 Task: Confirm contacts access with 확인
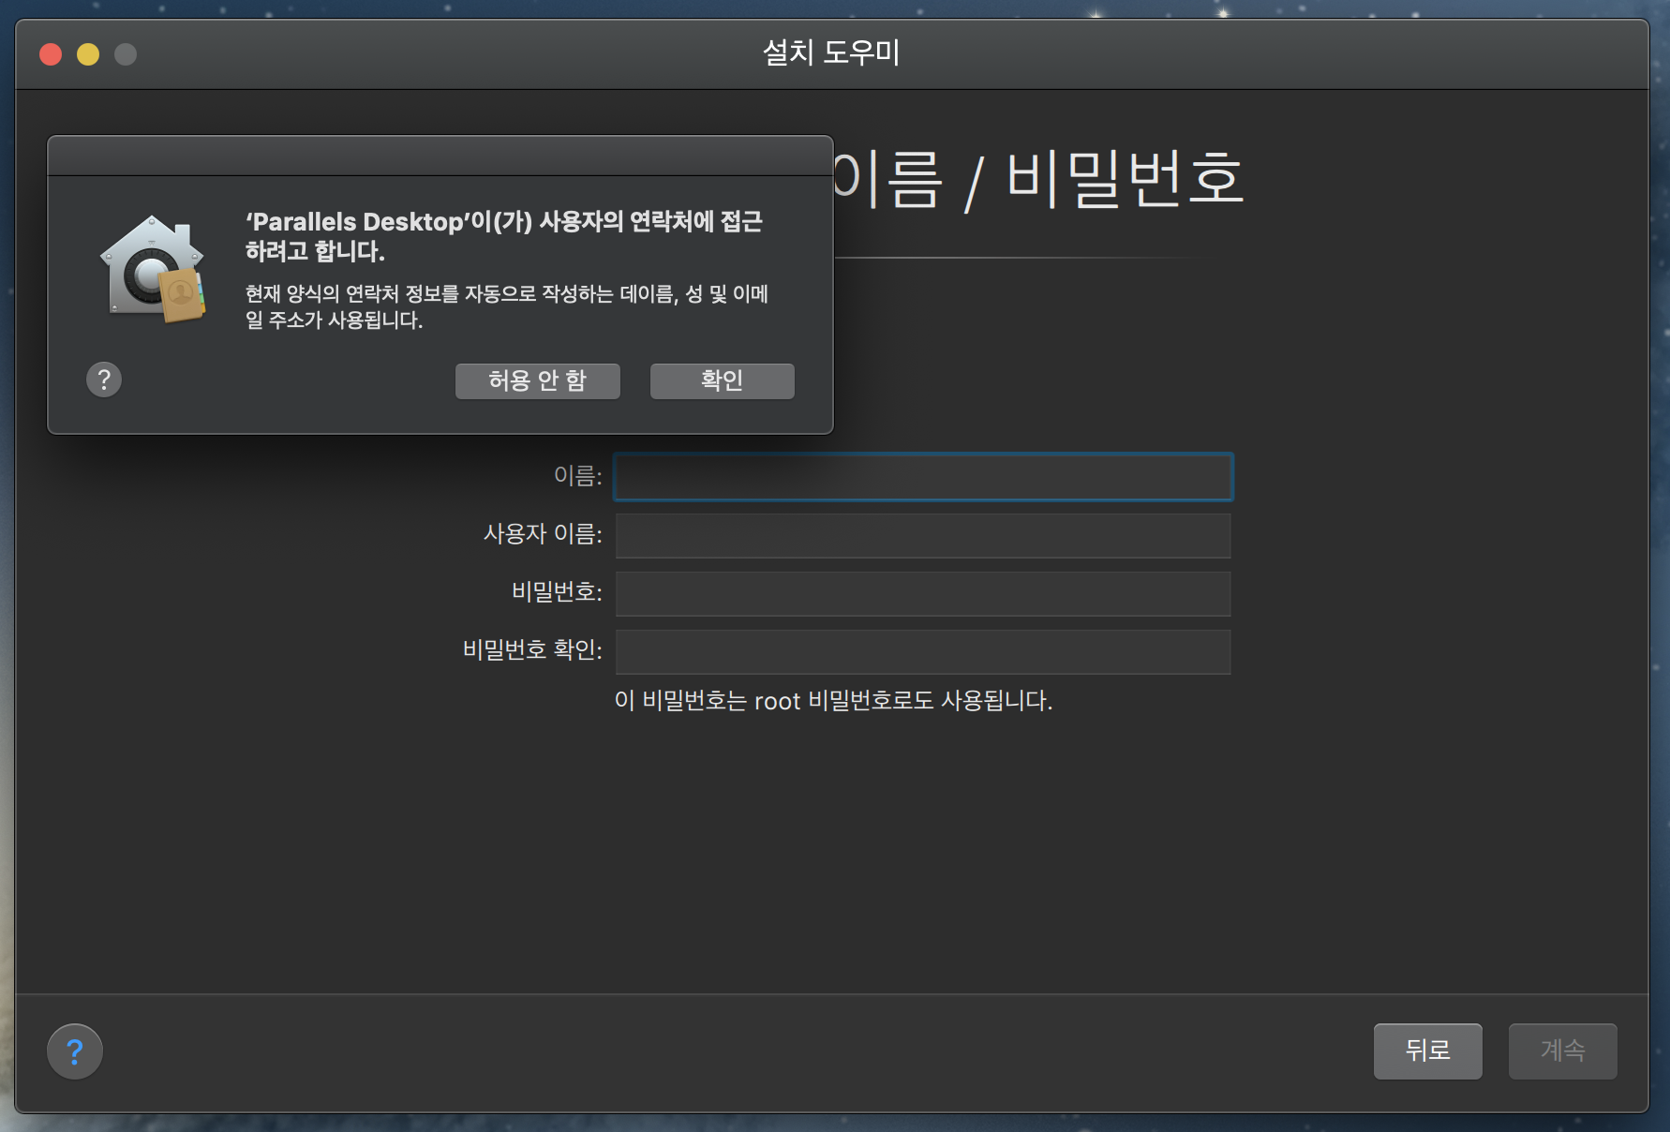[723, 380]
